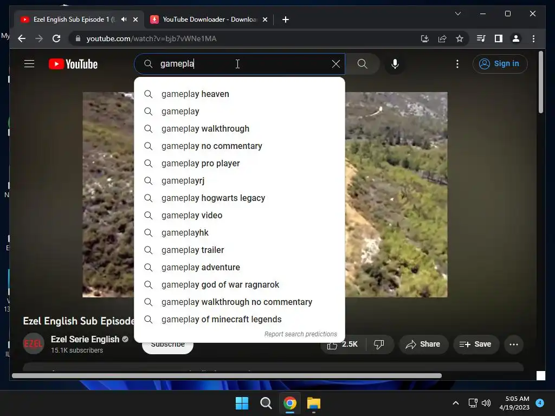Click the EZEL channel avatar
Viewport: 555px width, 416px height.
click(x=34, y=343)
